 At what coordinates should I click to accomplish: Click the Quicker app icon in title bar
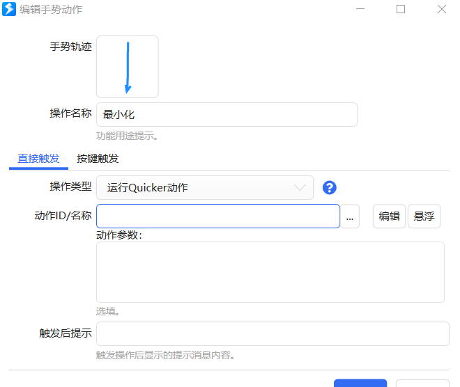(10, 9)
